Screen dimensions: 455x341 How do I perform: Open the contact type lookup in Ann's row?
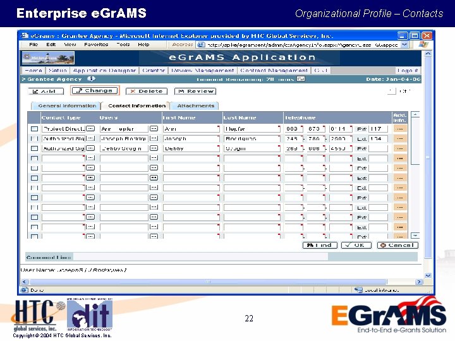[x=90, y=128]
